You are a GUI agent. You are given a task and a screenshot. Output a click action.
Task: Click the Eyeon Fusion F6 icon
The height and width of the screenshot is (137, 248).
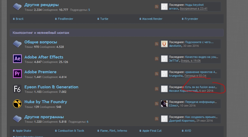pyautogui.click(x=17, y=89)
